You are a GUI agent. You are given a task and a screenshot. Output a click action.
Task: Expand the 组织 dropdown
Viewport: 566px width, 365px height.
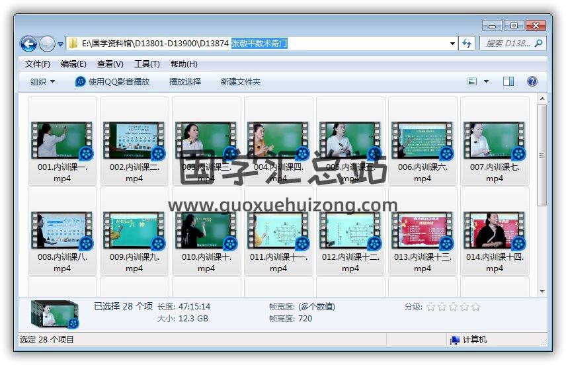click(42, 81)
